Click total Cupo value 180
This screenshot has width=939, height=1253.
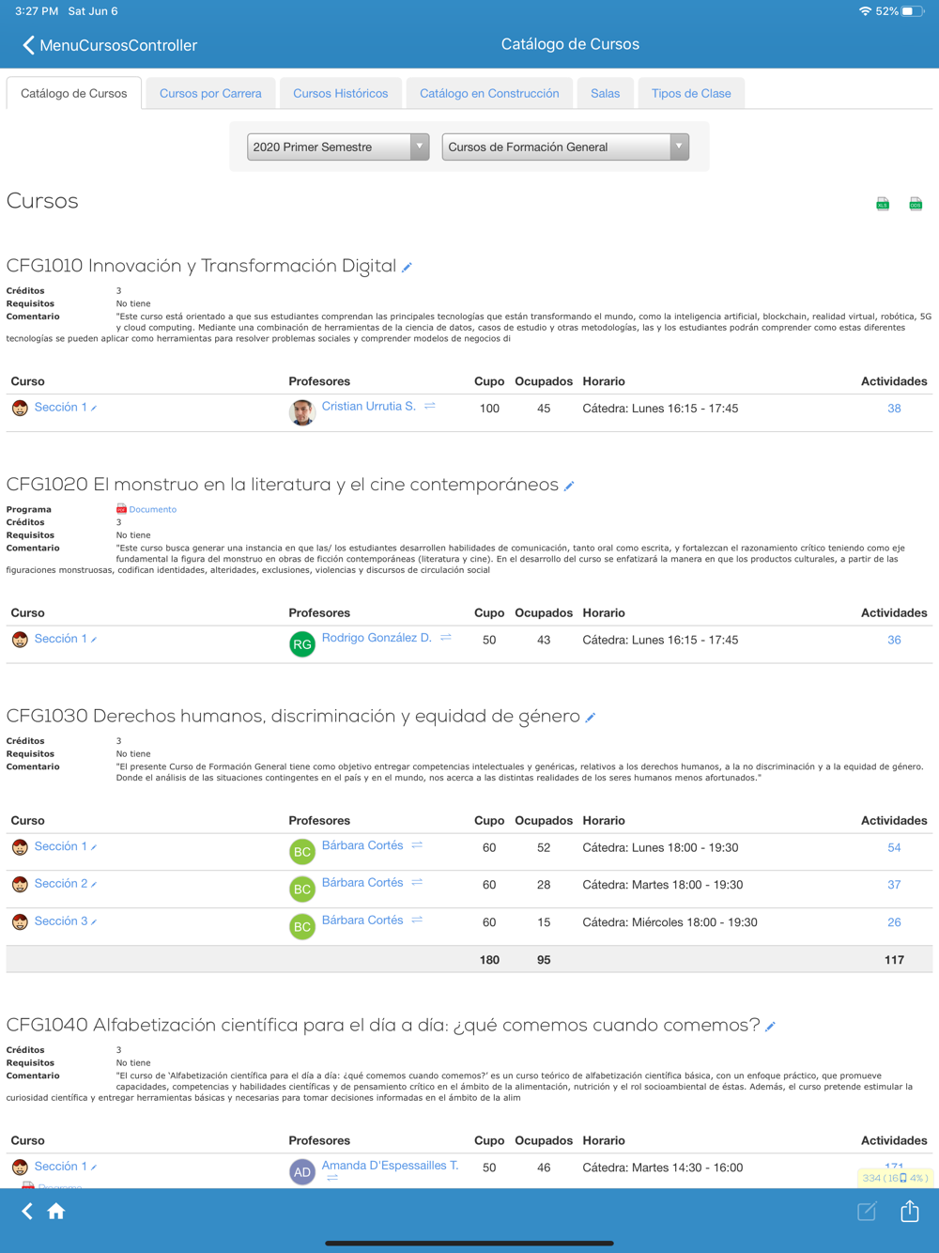tap(489, 960)
